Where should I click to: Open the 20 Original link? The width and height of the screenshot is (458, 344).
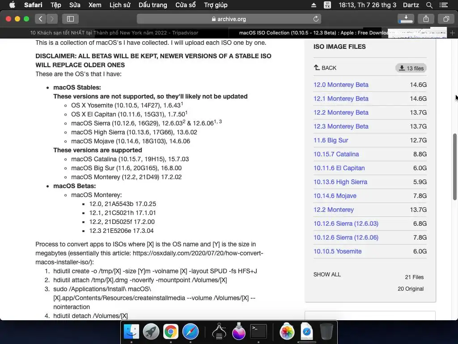coord(411,289)
